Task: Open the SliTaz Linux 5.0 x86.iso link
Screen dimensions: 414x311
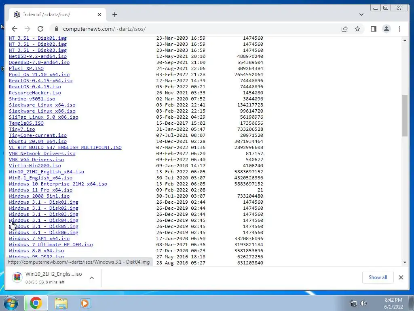Action: [44, 117]
